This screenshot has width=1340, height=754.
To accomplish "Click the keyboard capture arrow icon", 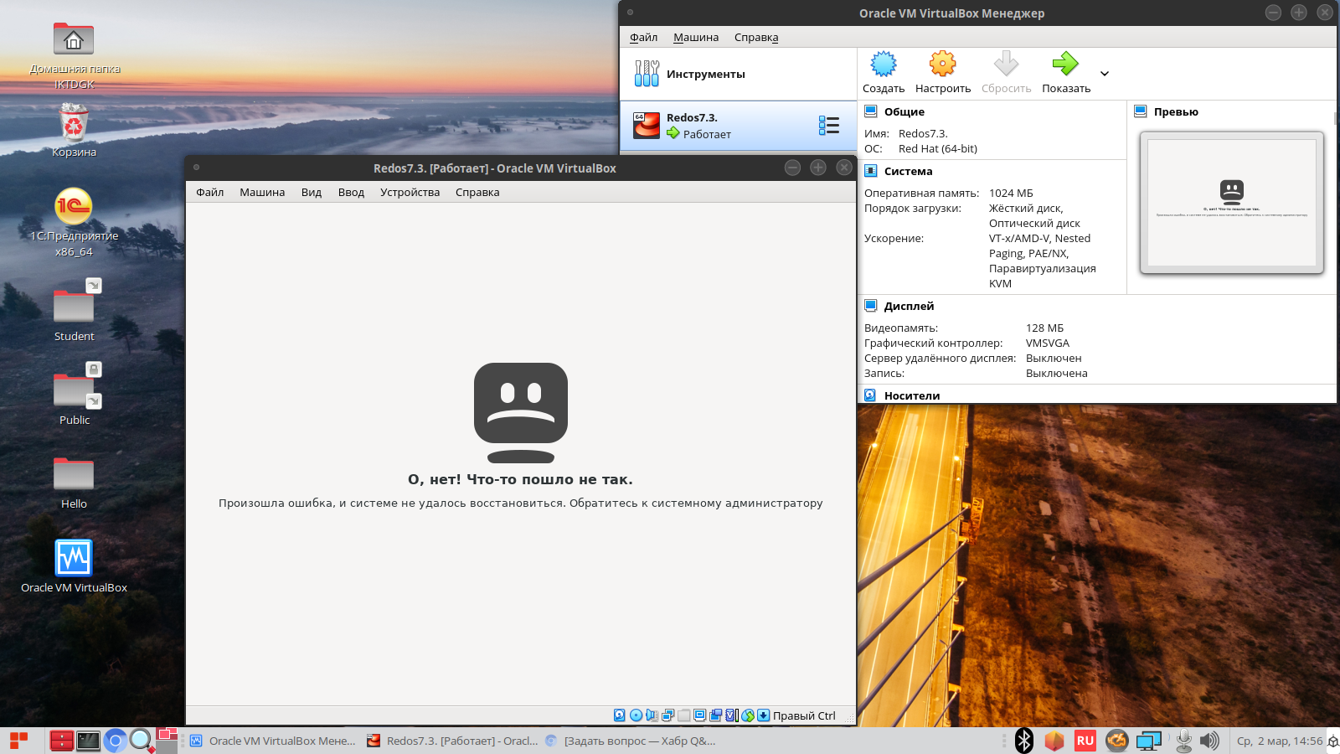I will (x=763, y=715).
